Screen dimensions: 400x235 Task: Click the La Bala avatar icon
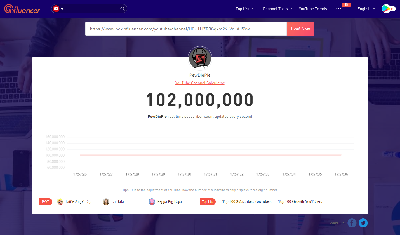pyautogui.click(x=106, y=202)
